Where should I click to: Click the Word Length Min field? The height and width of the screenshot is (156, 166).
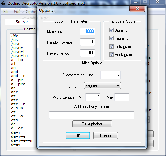pyautogui.click(x=93, y=97)
